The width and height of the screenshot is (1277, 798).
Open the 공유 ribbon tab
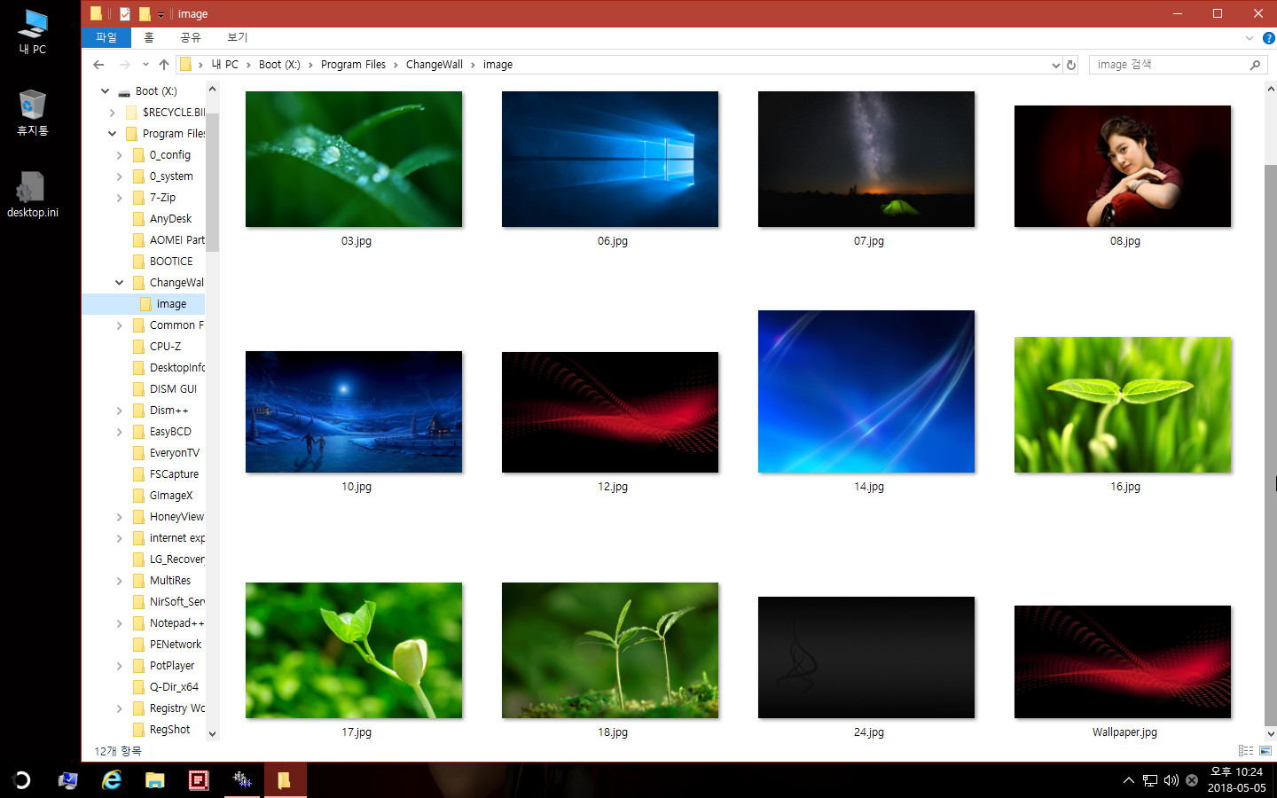(191, 37)
